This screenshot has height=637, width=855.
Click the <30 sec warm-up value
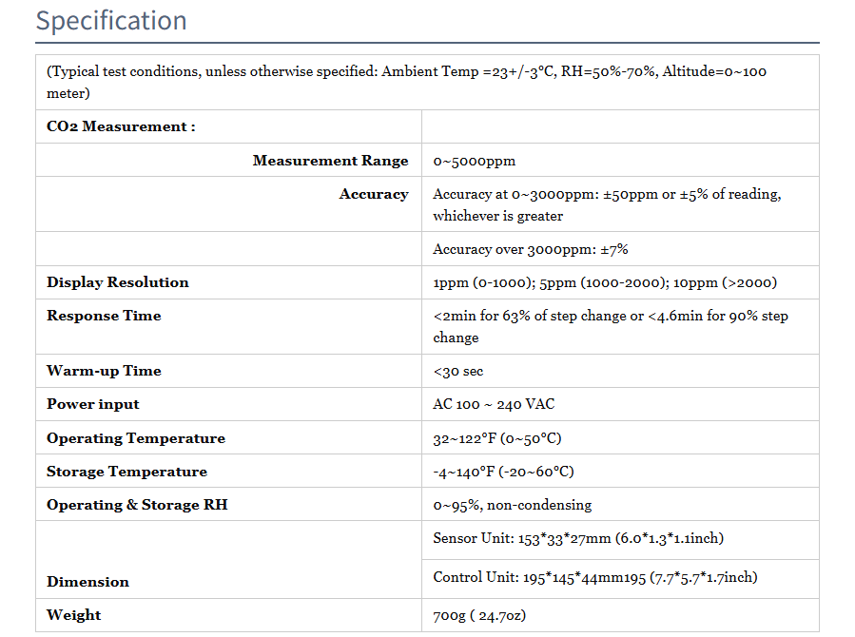pos(458,371)
